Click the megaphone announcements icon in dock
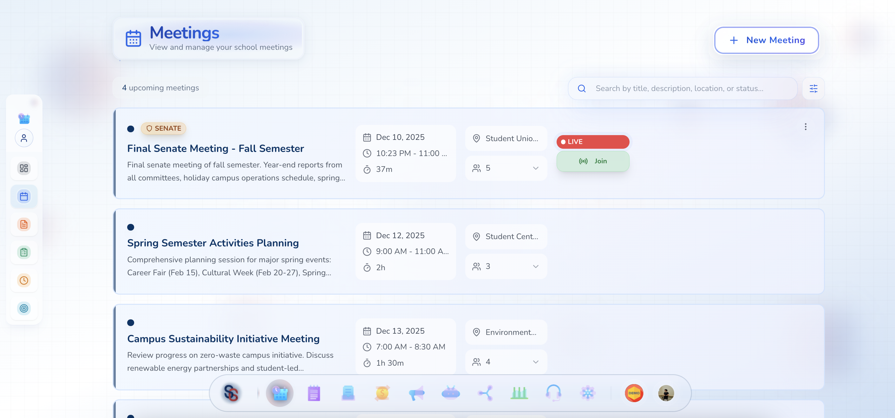This screenshot has width=895, height=418. click(x=416, y=393)
